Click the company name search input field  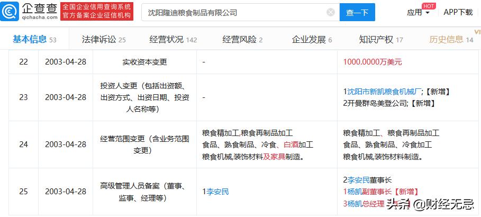tap(240, 12)
